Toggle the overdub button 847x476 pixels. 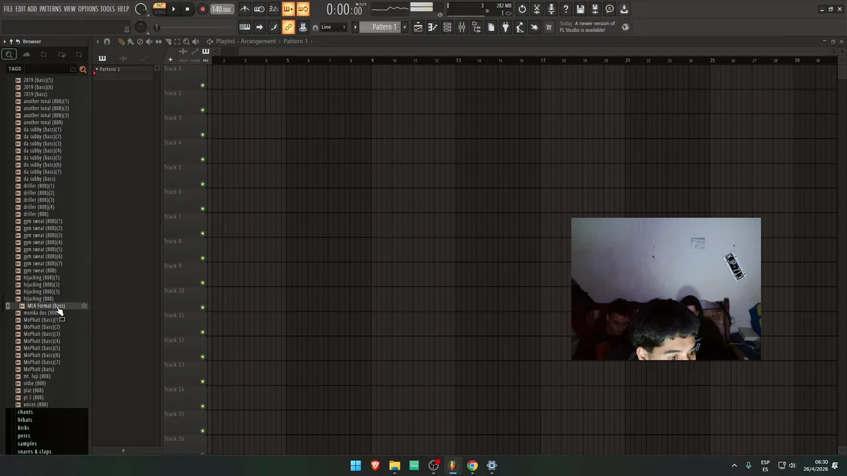pyautogui.click(x=289, y=9)
